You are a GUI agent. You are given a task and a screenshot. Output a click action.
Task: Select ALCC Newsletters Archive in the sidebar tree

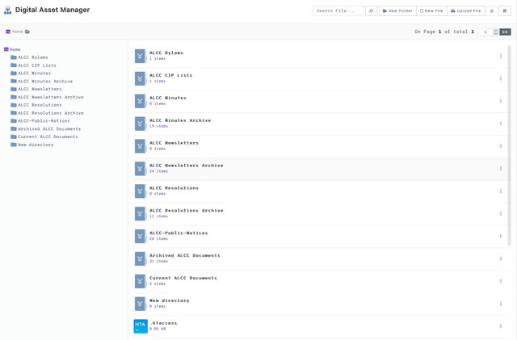point(50,97)
